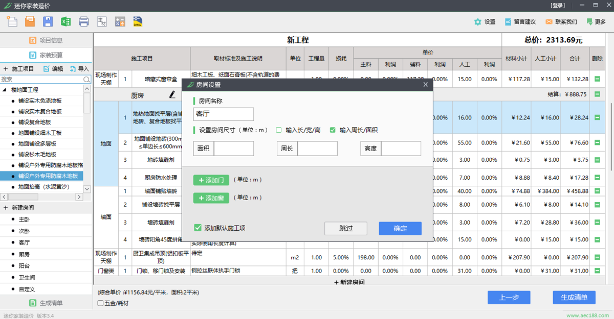Click the blue floppy save icon

(x=48, y=21)
